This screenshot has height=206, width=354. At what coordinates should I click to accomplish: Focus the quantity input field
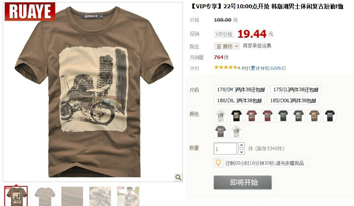225,149
